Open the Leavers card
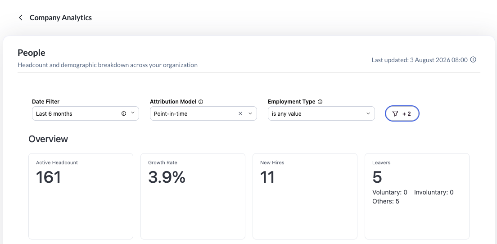This screenshot has height=244, width=497. [417, 196]
